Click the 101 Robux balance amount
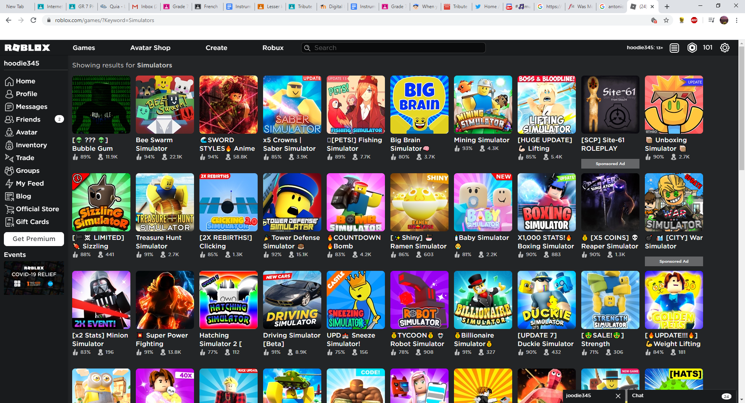 pyautogui.click(x=707, y=48)
